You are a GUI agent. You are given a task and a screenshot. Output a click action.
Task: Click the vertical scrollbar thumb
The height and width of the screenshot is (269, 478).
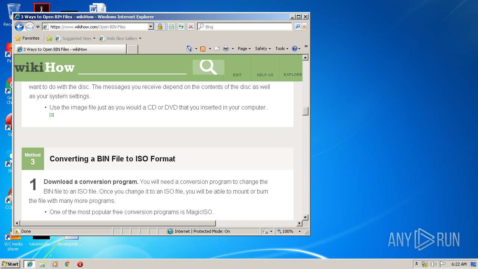(305, 111)
